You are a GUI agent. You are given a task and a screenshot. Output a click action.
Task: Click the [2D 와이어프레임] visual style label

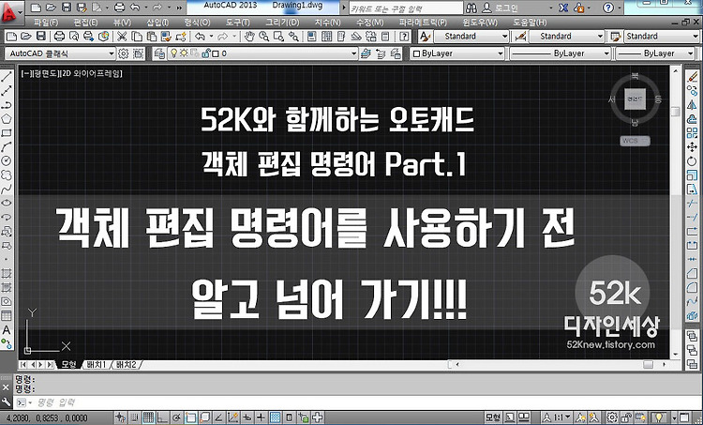click(x=91, y=73)
